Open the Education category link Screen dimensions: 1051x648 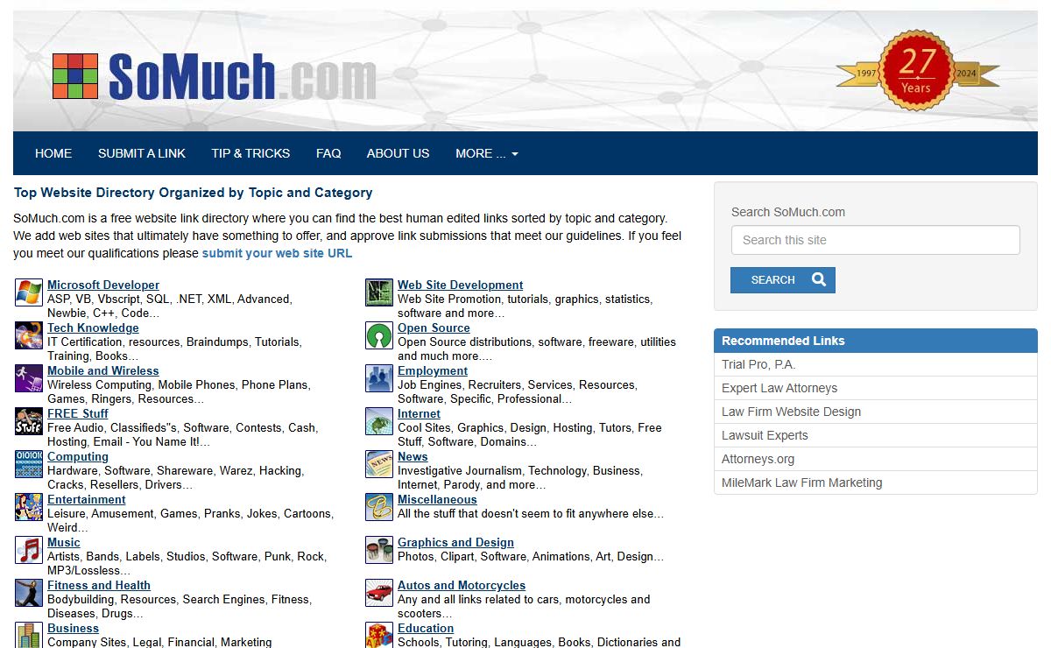(x=426, y=628)
